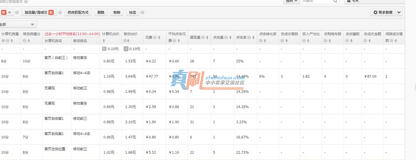Screen dimensions: 416x160
Task: Select the 1.02元 computer bid cell
Action: (109, 152)
